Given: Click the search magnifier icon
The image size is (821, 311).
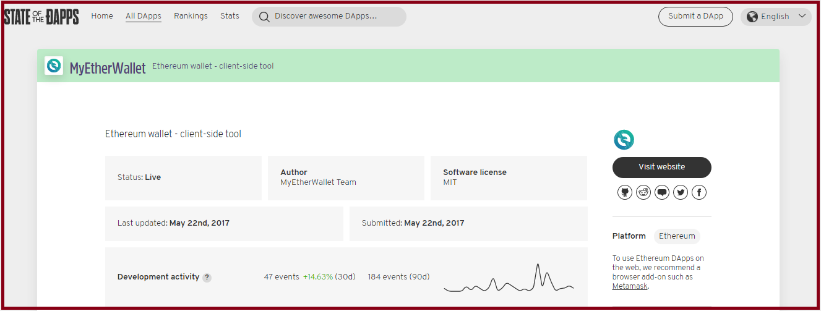Looking at the screenshot, I should click(264, 17).
